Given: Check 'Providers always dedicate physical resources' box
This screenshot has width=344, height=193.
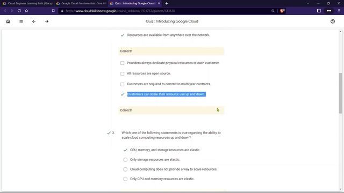Looking at the screenshot, I should 122,63.
